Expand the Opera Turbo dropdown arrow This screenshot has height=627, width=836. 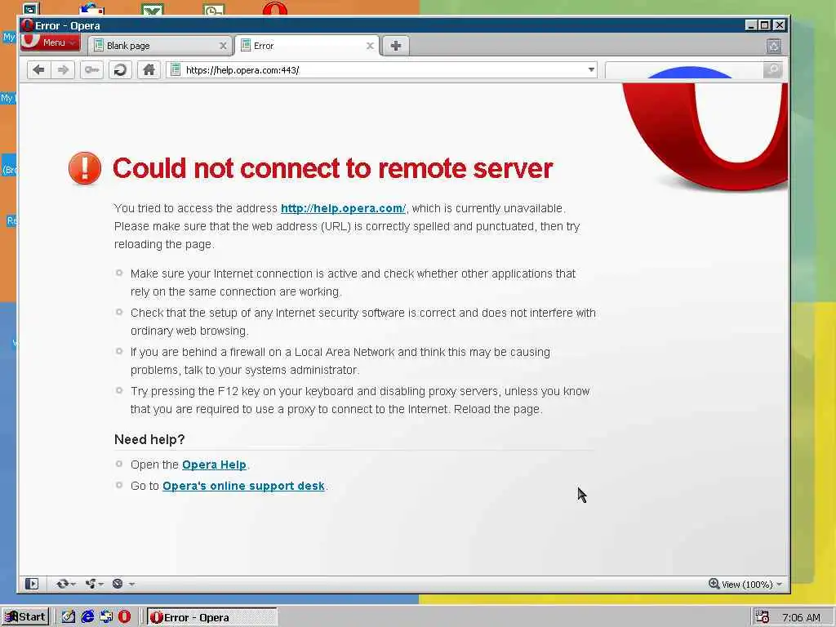point(131,585)
